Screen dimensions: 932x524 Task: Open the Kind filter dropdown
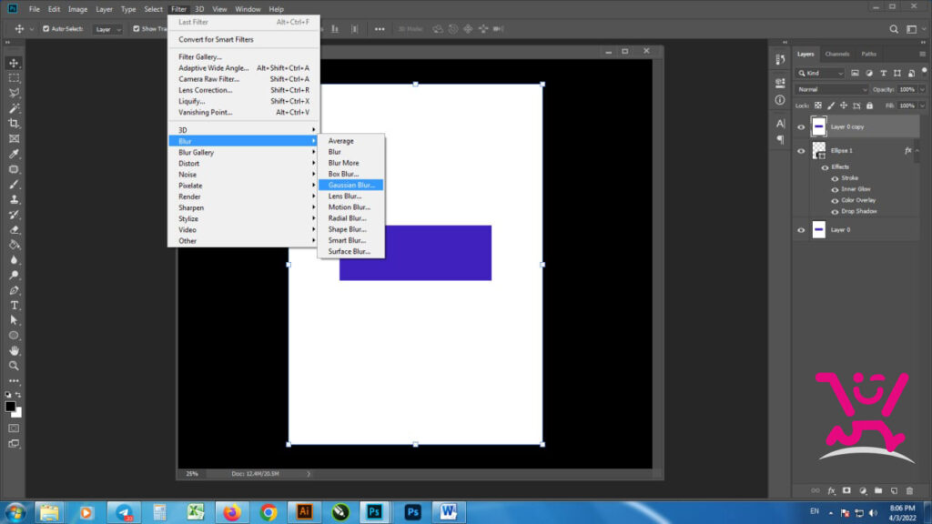820,73
